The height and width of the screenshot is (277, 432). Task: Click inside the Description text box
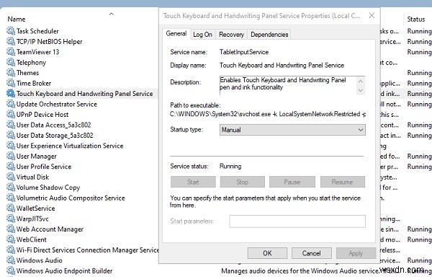click(288, 86)
